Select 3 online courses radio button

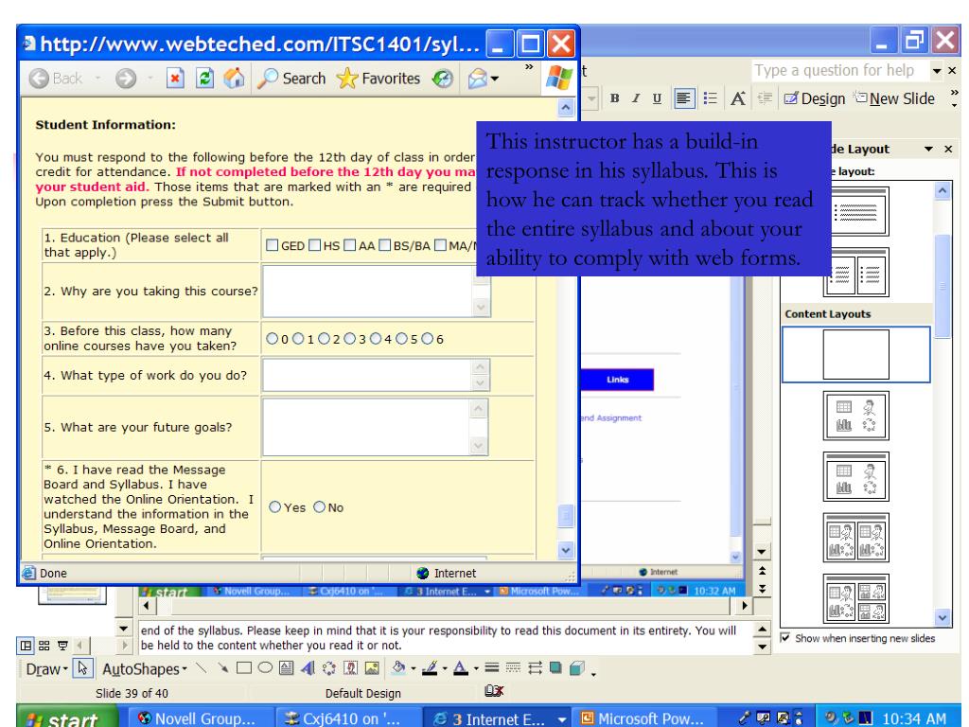click(x=350, y=339)
